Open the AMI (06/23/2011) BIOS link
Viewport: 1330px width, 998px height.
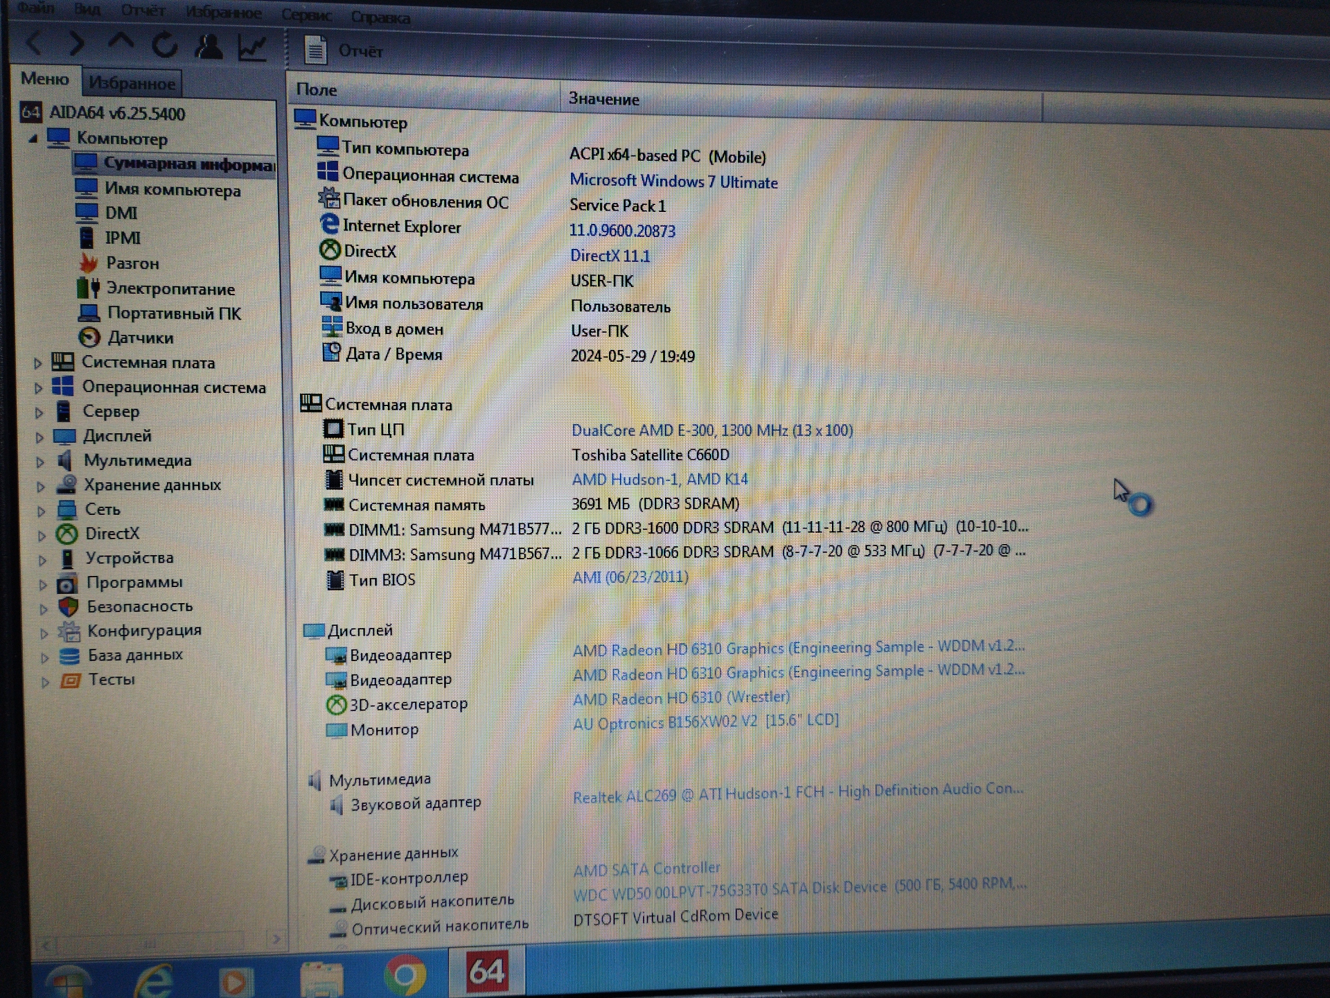(630, 577)
